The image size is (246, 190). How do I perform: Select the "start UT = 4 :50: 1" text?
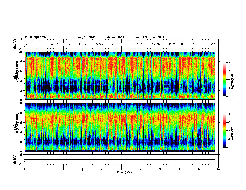150,37
